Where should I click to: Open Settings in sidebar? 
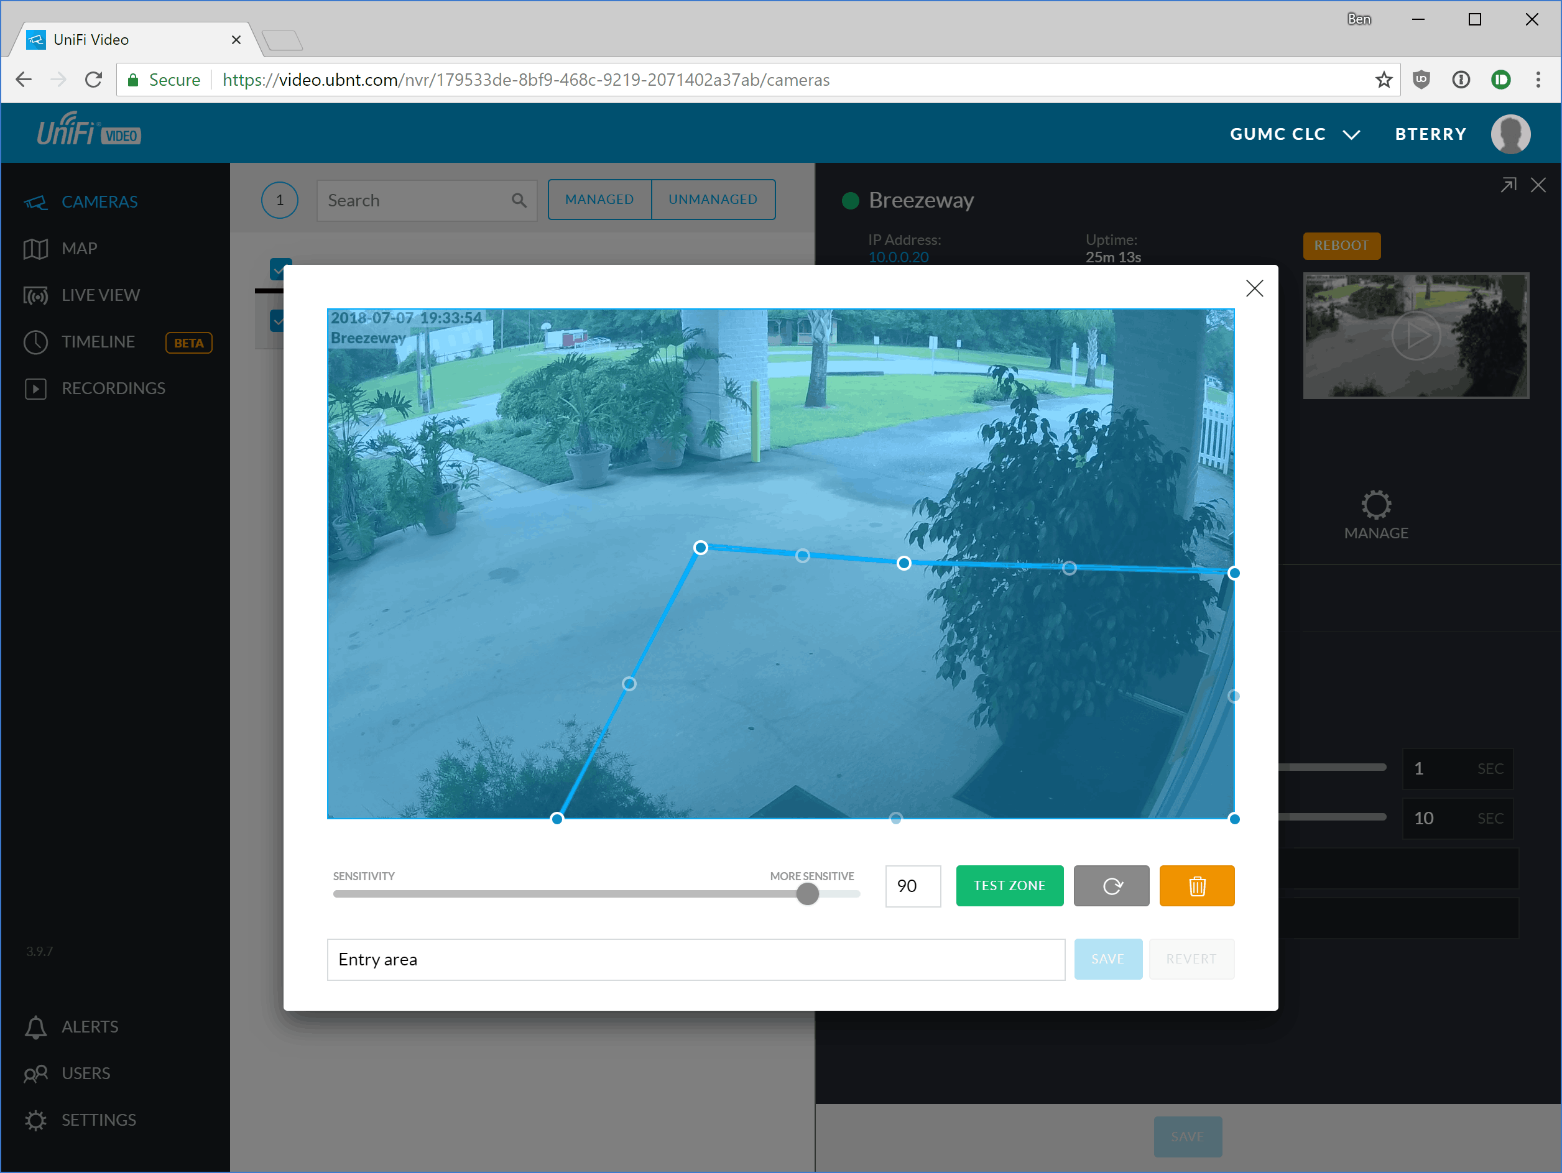coord(79,1120)
